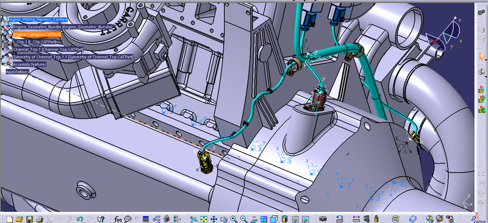Toggle the shading view mode cylinder icon

[x=285, y=219]
